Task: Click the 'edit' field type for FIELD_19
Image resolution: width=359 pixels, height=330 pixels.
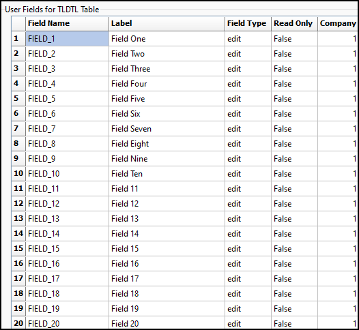Action: click(248, 308)
